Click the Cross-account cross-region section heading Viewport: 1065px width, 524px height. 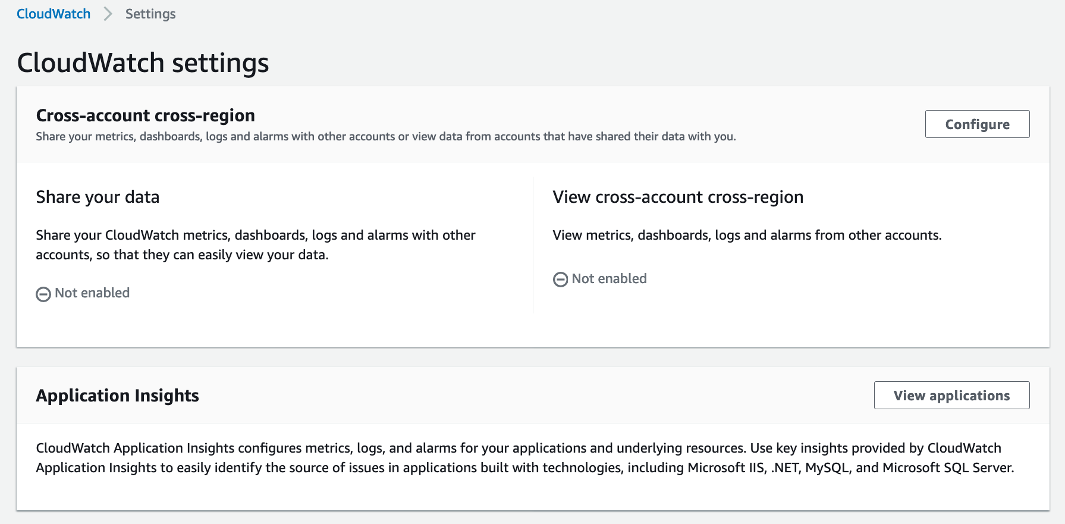(145, 115)
